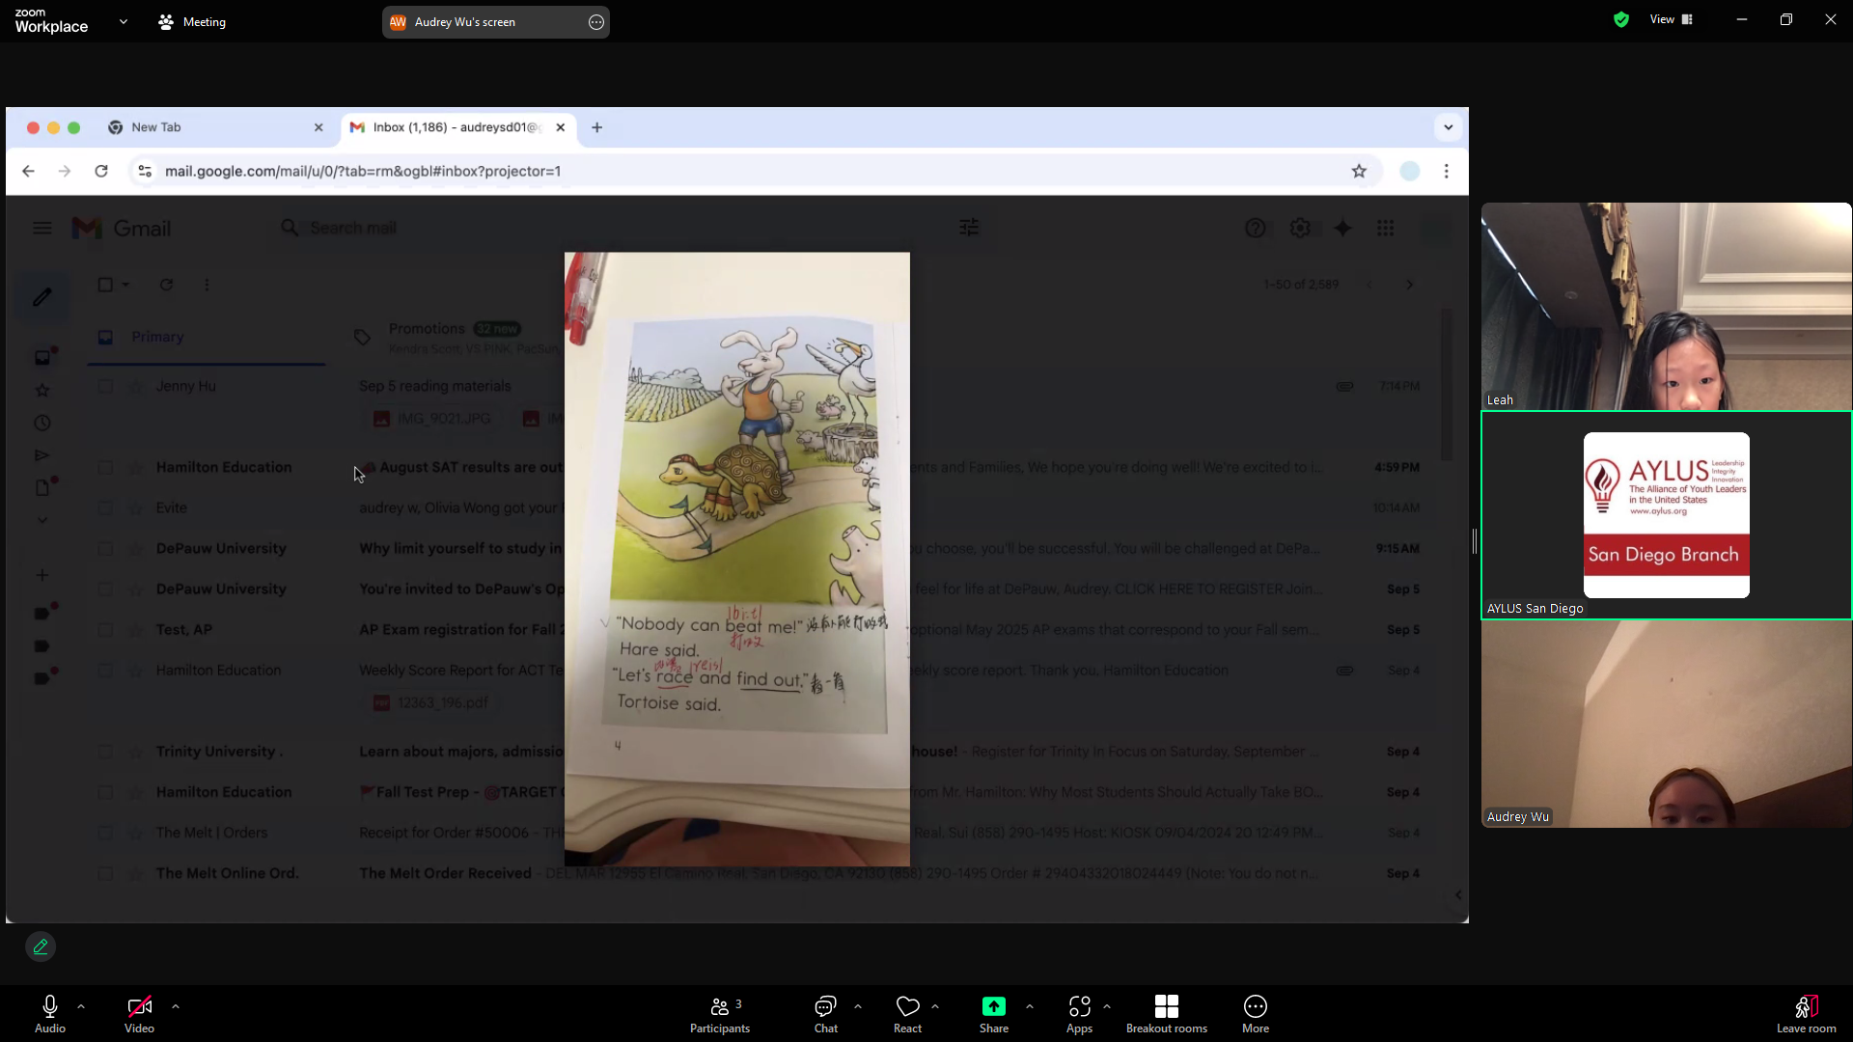
Task: Click the annotate pencil button
Action: click(x=41, y=947)
